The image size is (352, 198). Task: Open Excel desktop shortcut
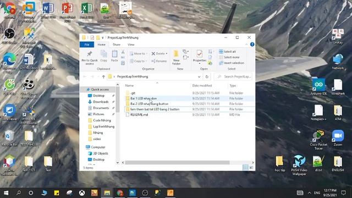click(x=87, y=10)
